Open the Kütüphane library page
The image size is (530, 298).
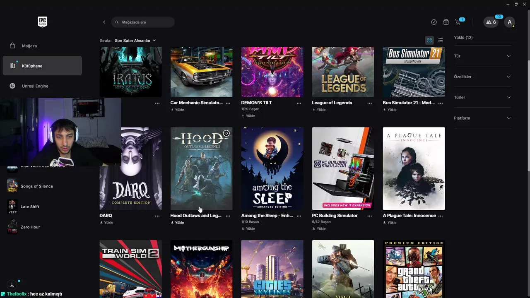pos(42,66)
